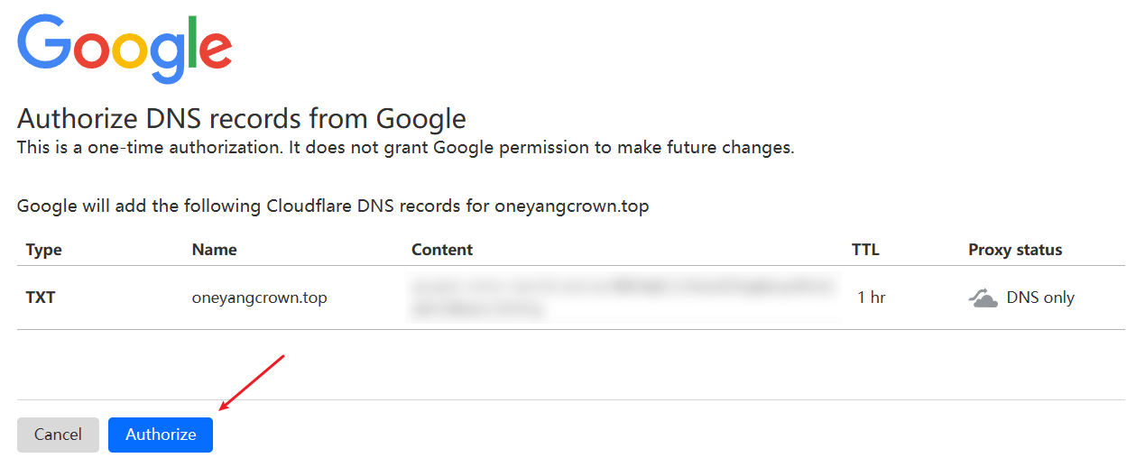Click the 'Authorize DNS records from Google' heading
The width and height of the screenshot is (1136, 467).
tap(242, 118)
